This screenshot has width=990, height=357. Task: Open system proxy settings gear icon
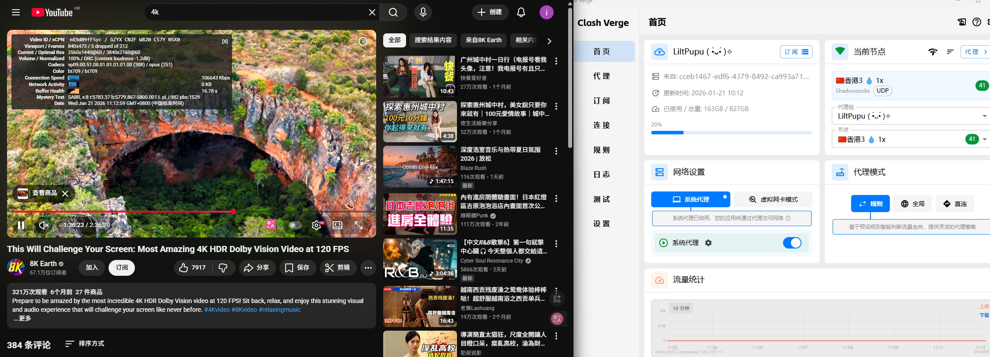708,243
